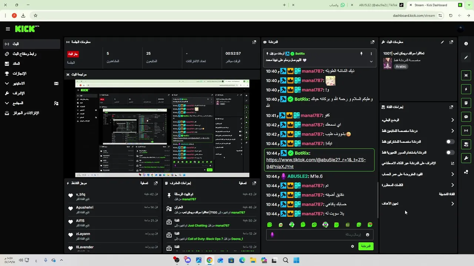Click the chat message input field
This screenshot has height=266, width=474.
pos(319,235)
